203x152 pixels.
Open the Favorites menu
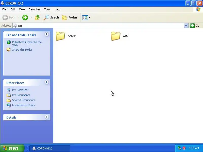(x=35, y=9)
